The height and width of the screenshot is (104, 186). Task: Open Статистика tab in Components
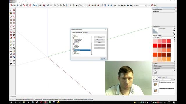click(x=164, y=77)
